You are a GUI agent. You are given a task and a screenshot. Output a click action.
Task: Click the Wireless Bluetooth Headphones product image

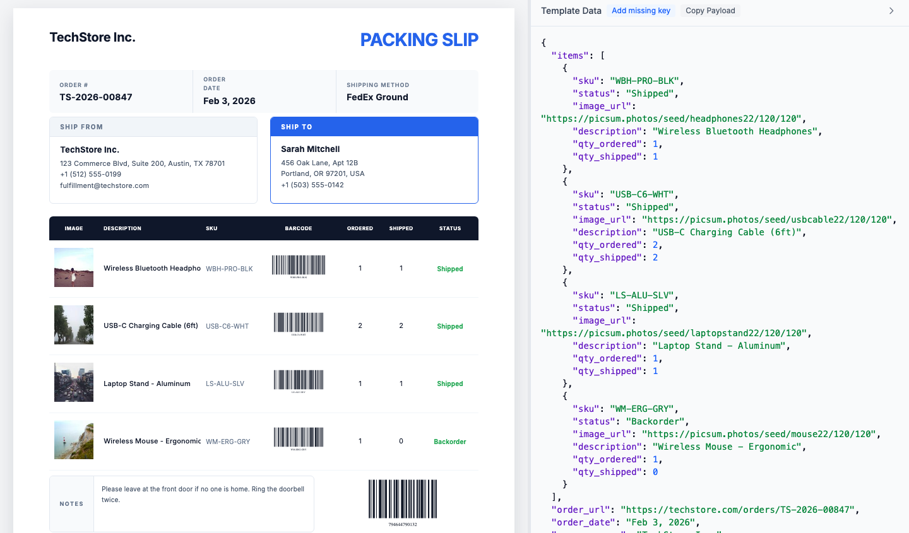[x=74, y=267]
